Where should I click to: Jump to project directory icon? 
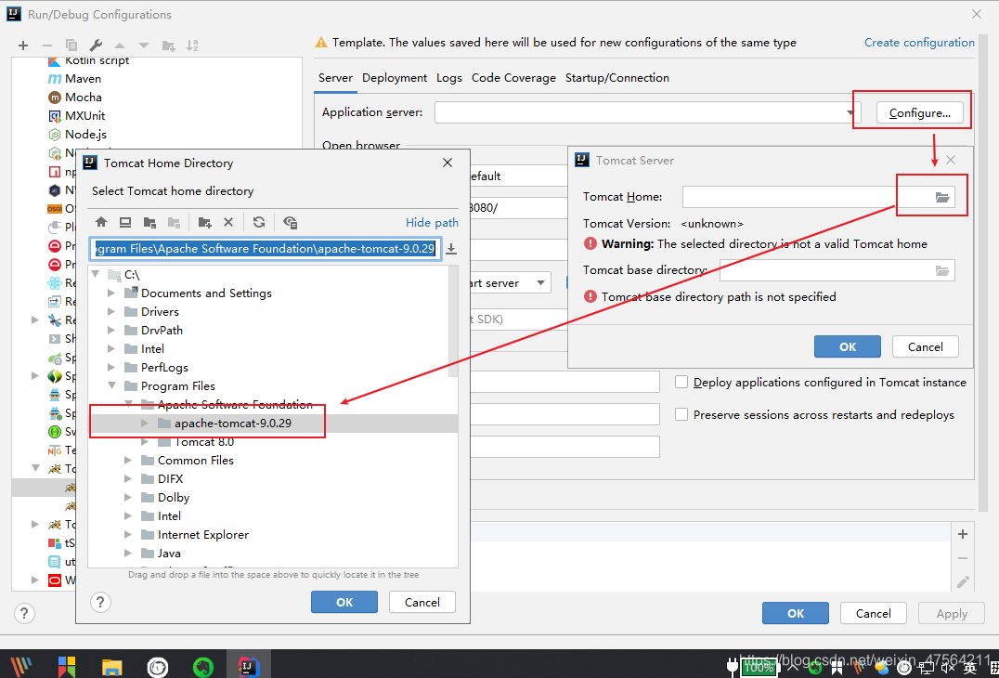(x=149, y=222)
